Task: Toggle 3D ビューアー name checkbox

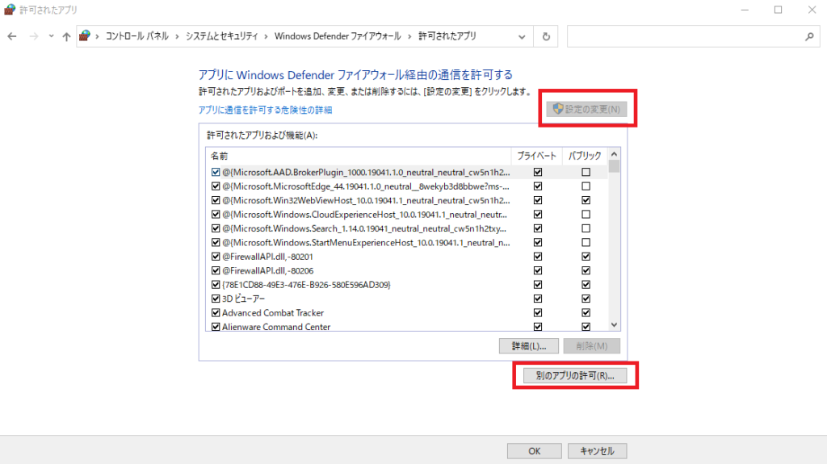Action: [x=216, y=299]
